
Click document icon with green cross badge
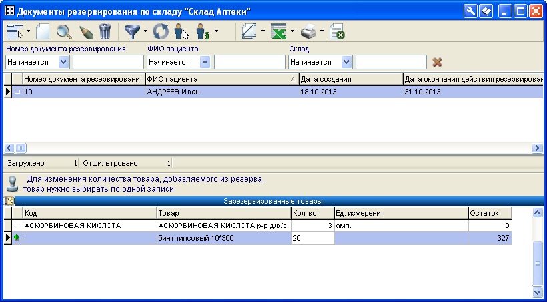coord(337,32)
